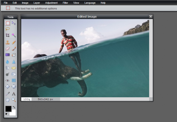
Task: Select the Bloat tool
Action: pyautogui.click(x=8, y=87)
